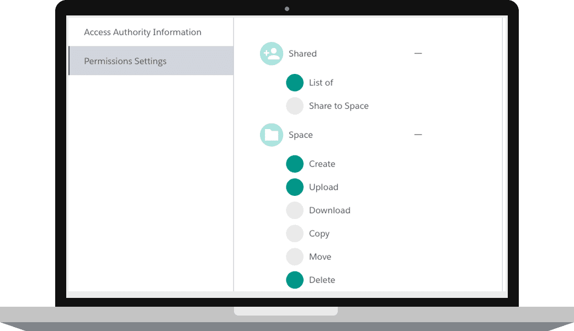574x331 pixels.
Task: Open Access Authority Information section
Action: click(x=151, y=32)
